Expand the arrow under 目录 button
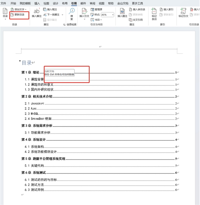This screenshot has height=205, width=200. pyautogui.click(x=5, y=19)
